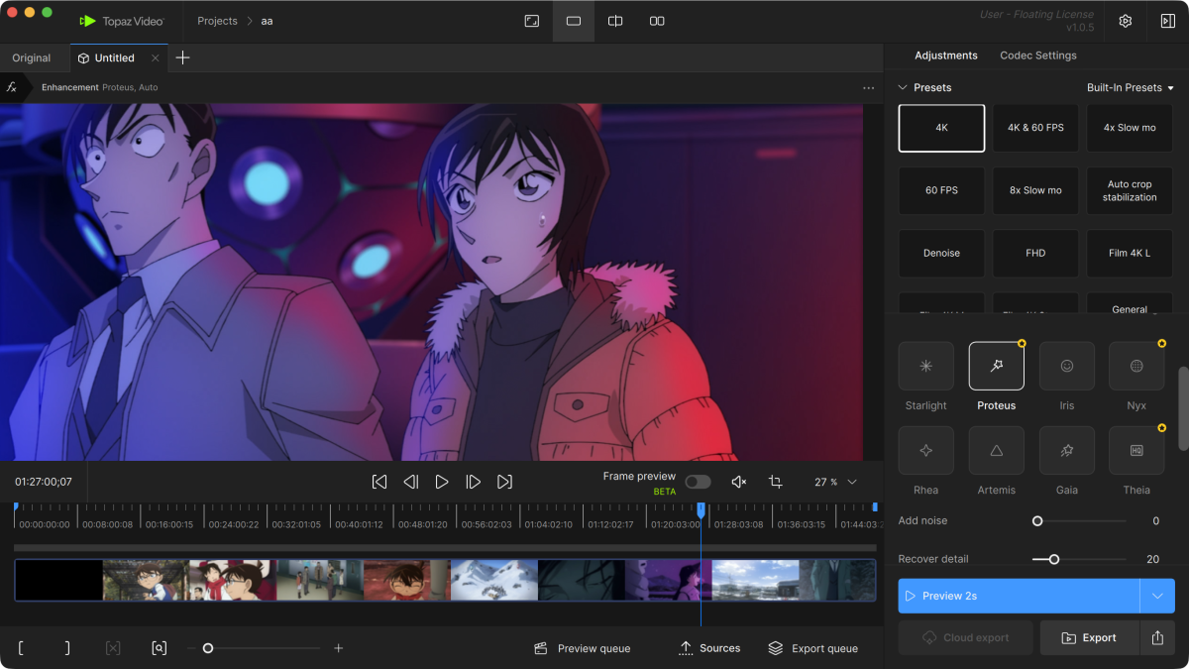The image size is (1189, 669).
Task: Collapse the Presets section
Action: [x=903, y=88]
